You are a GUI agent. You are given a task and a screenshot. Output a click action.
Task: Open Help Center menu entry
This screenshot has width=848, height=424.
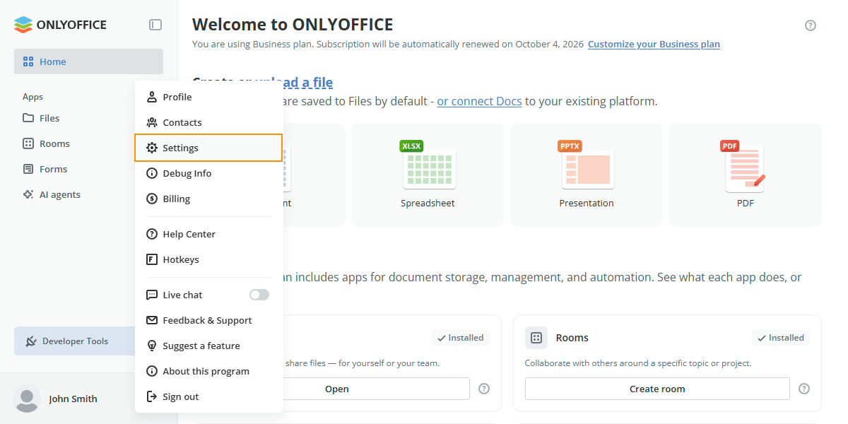[208, 234]
